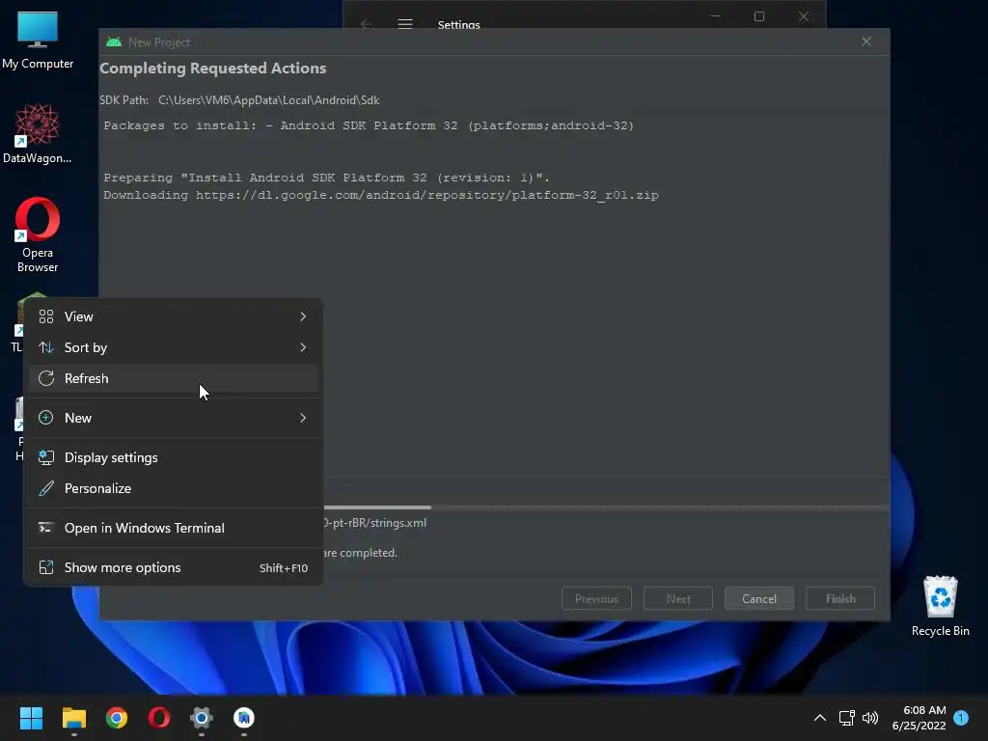This screenshot has width=988, height=741.
Task: Open the Recycle Bin on desktop
Action: coord(940,606)
